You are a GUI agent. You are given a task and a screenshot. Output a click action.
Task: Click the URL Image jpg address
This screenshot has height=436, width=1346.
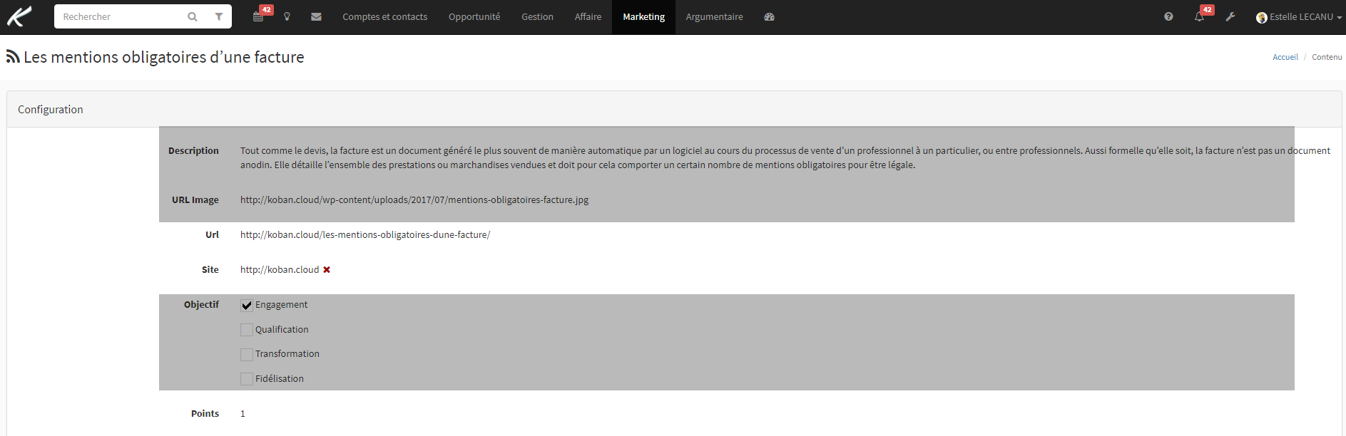coord(414,199)
